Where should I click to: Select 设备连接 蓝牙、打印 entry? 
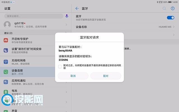coord(27,72)
